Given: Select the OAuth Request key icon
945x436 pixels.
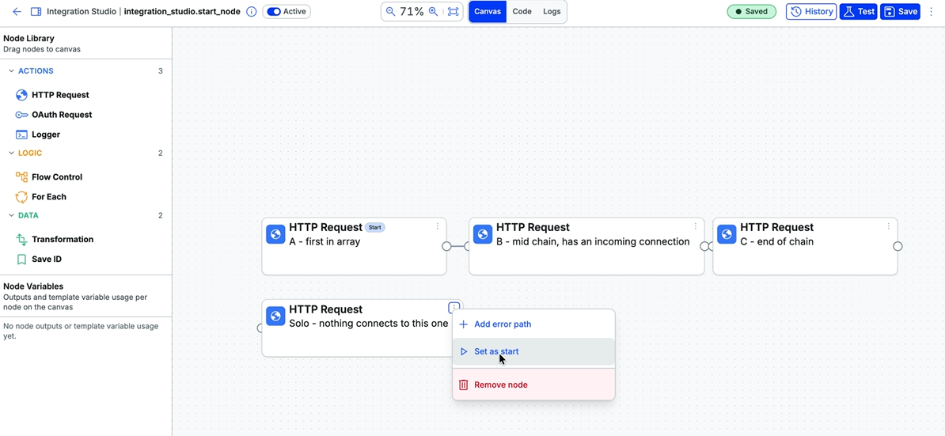Looking at the screenshot, I should 21,115.
